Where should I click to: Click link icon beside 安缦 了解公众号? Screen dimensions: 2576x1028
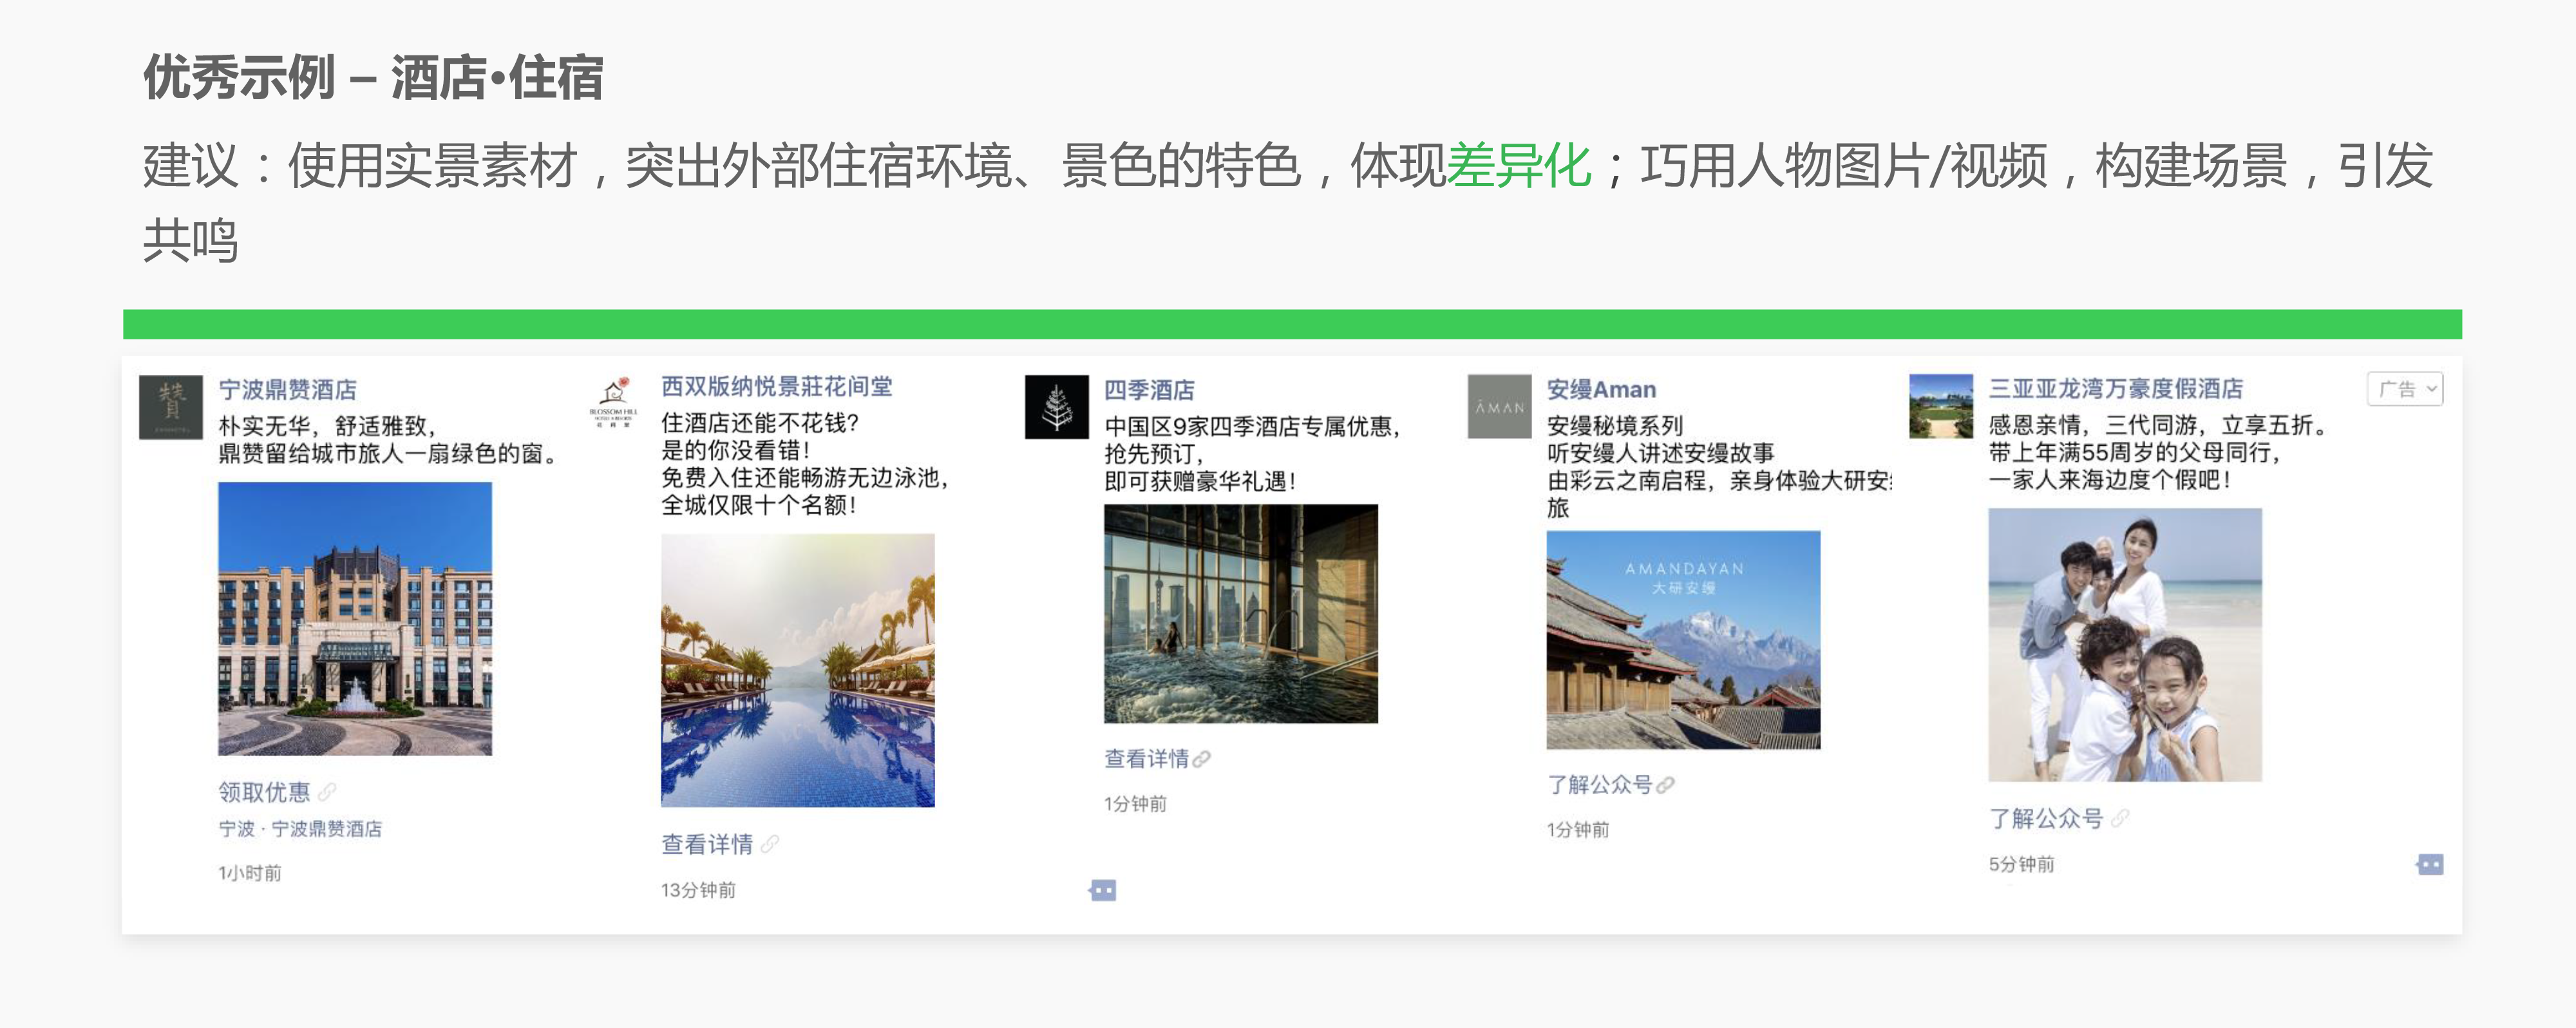click(1665, 785)
